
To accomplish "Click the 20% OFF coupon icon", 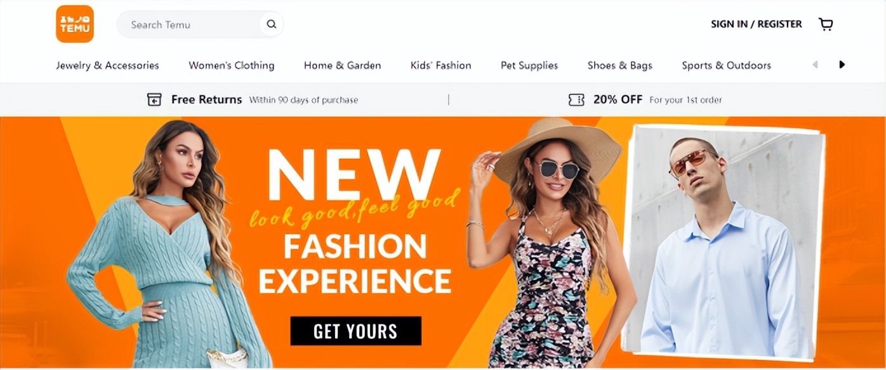I will click(576, 99).
